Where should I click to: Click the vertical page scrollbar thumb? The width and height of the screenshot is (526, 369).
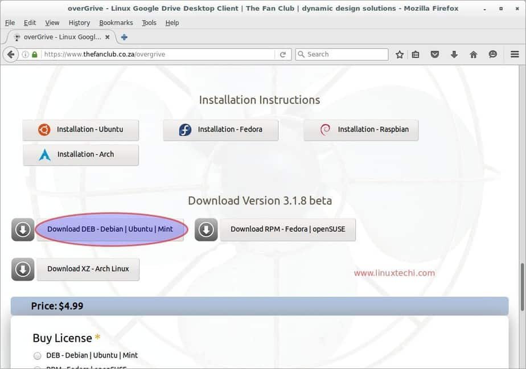click(x=522, y=287)
